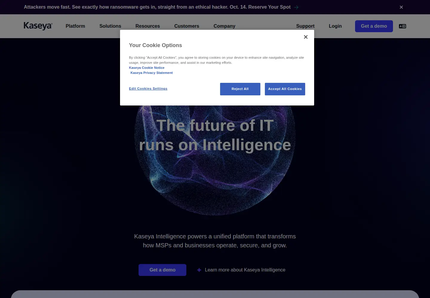This screenshot has height=298, width=430.
Task: Go to the Support page
Action: 305,26
